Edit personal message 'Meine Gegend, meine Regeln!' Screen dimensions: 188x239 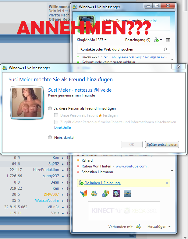(135, 23)
